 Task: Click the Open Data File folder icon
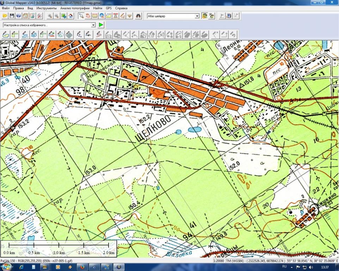[x=5, y=16]
